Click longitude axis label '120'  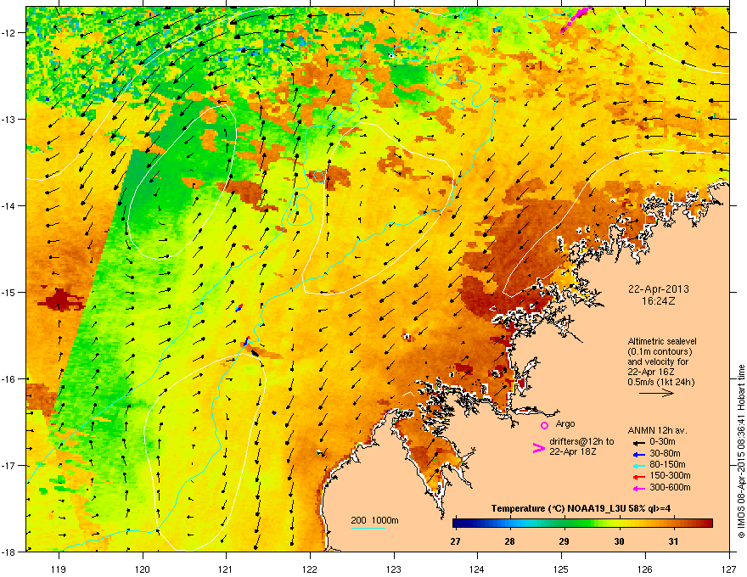[143, 569]
